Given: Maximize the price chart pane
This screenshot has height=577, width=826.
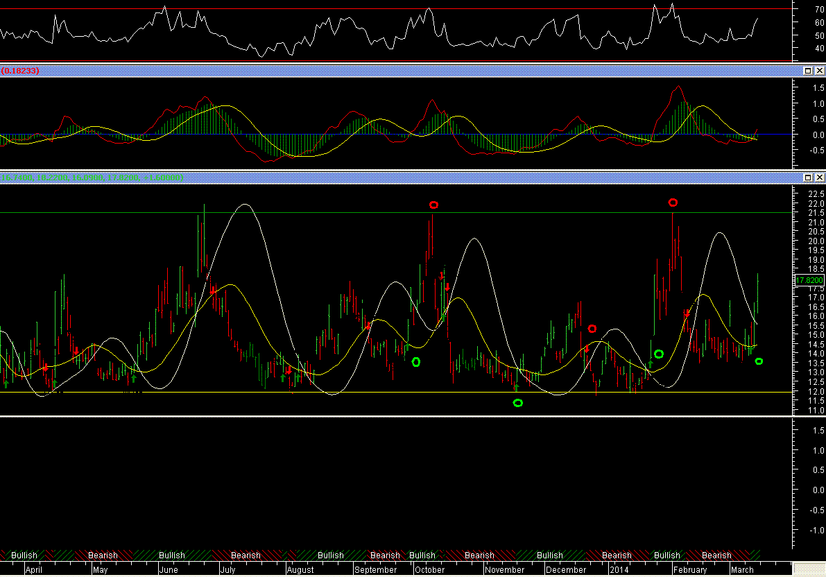Looking at the screenshot, I should [807, 178].
